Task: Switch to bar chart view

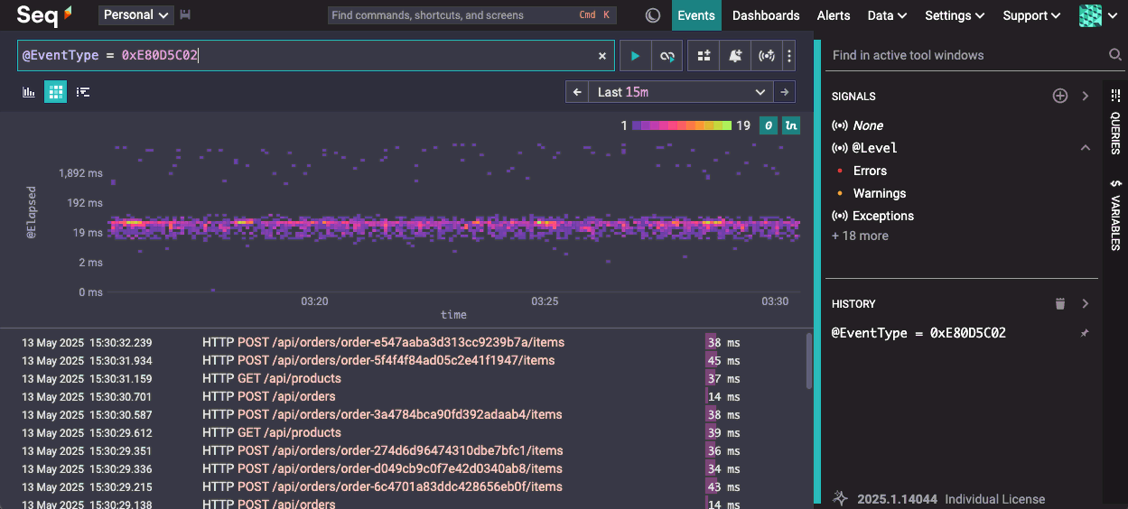Action: (x=29, y=92)
